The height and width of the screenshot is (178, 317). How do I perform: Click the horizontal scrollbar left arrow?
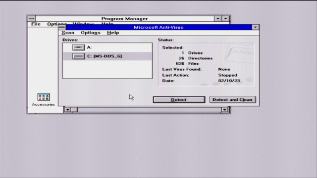point(68,110)
